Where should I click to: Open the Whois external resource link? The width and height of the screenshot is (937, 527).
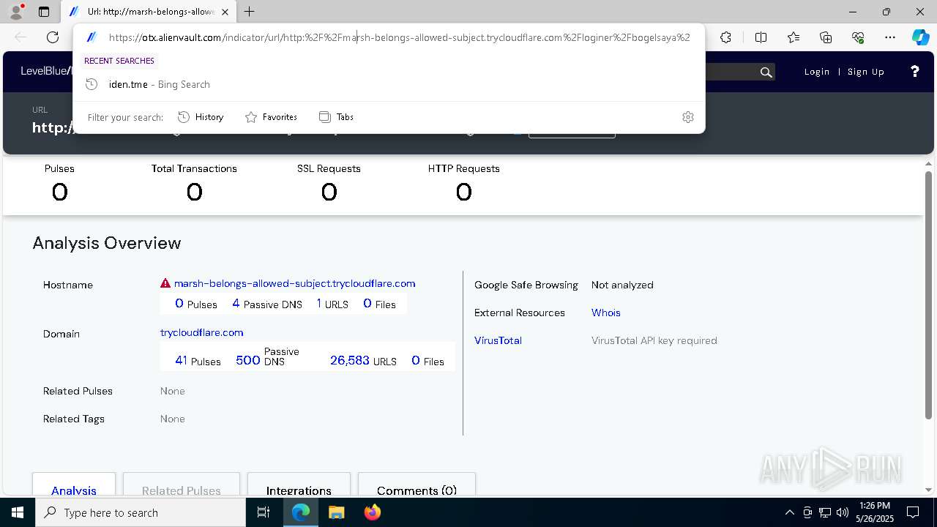pyautogui.click(x=606, y=313)
